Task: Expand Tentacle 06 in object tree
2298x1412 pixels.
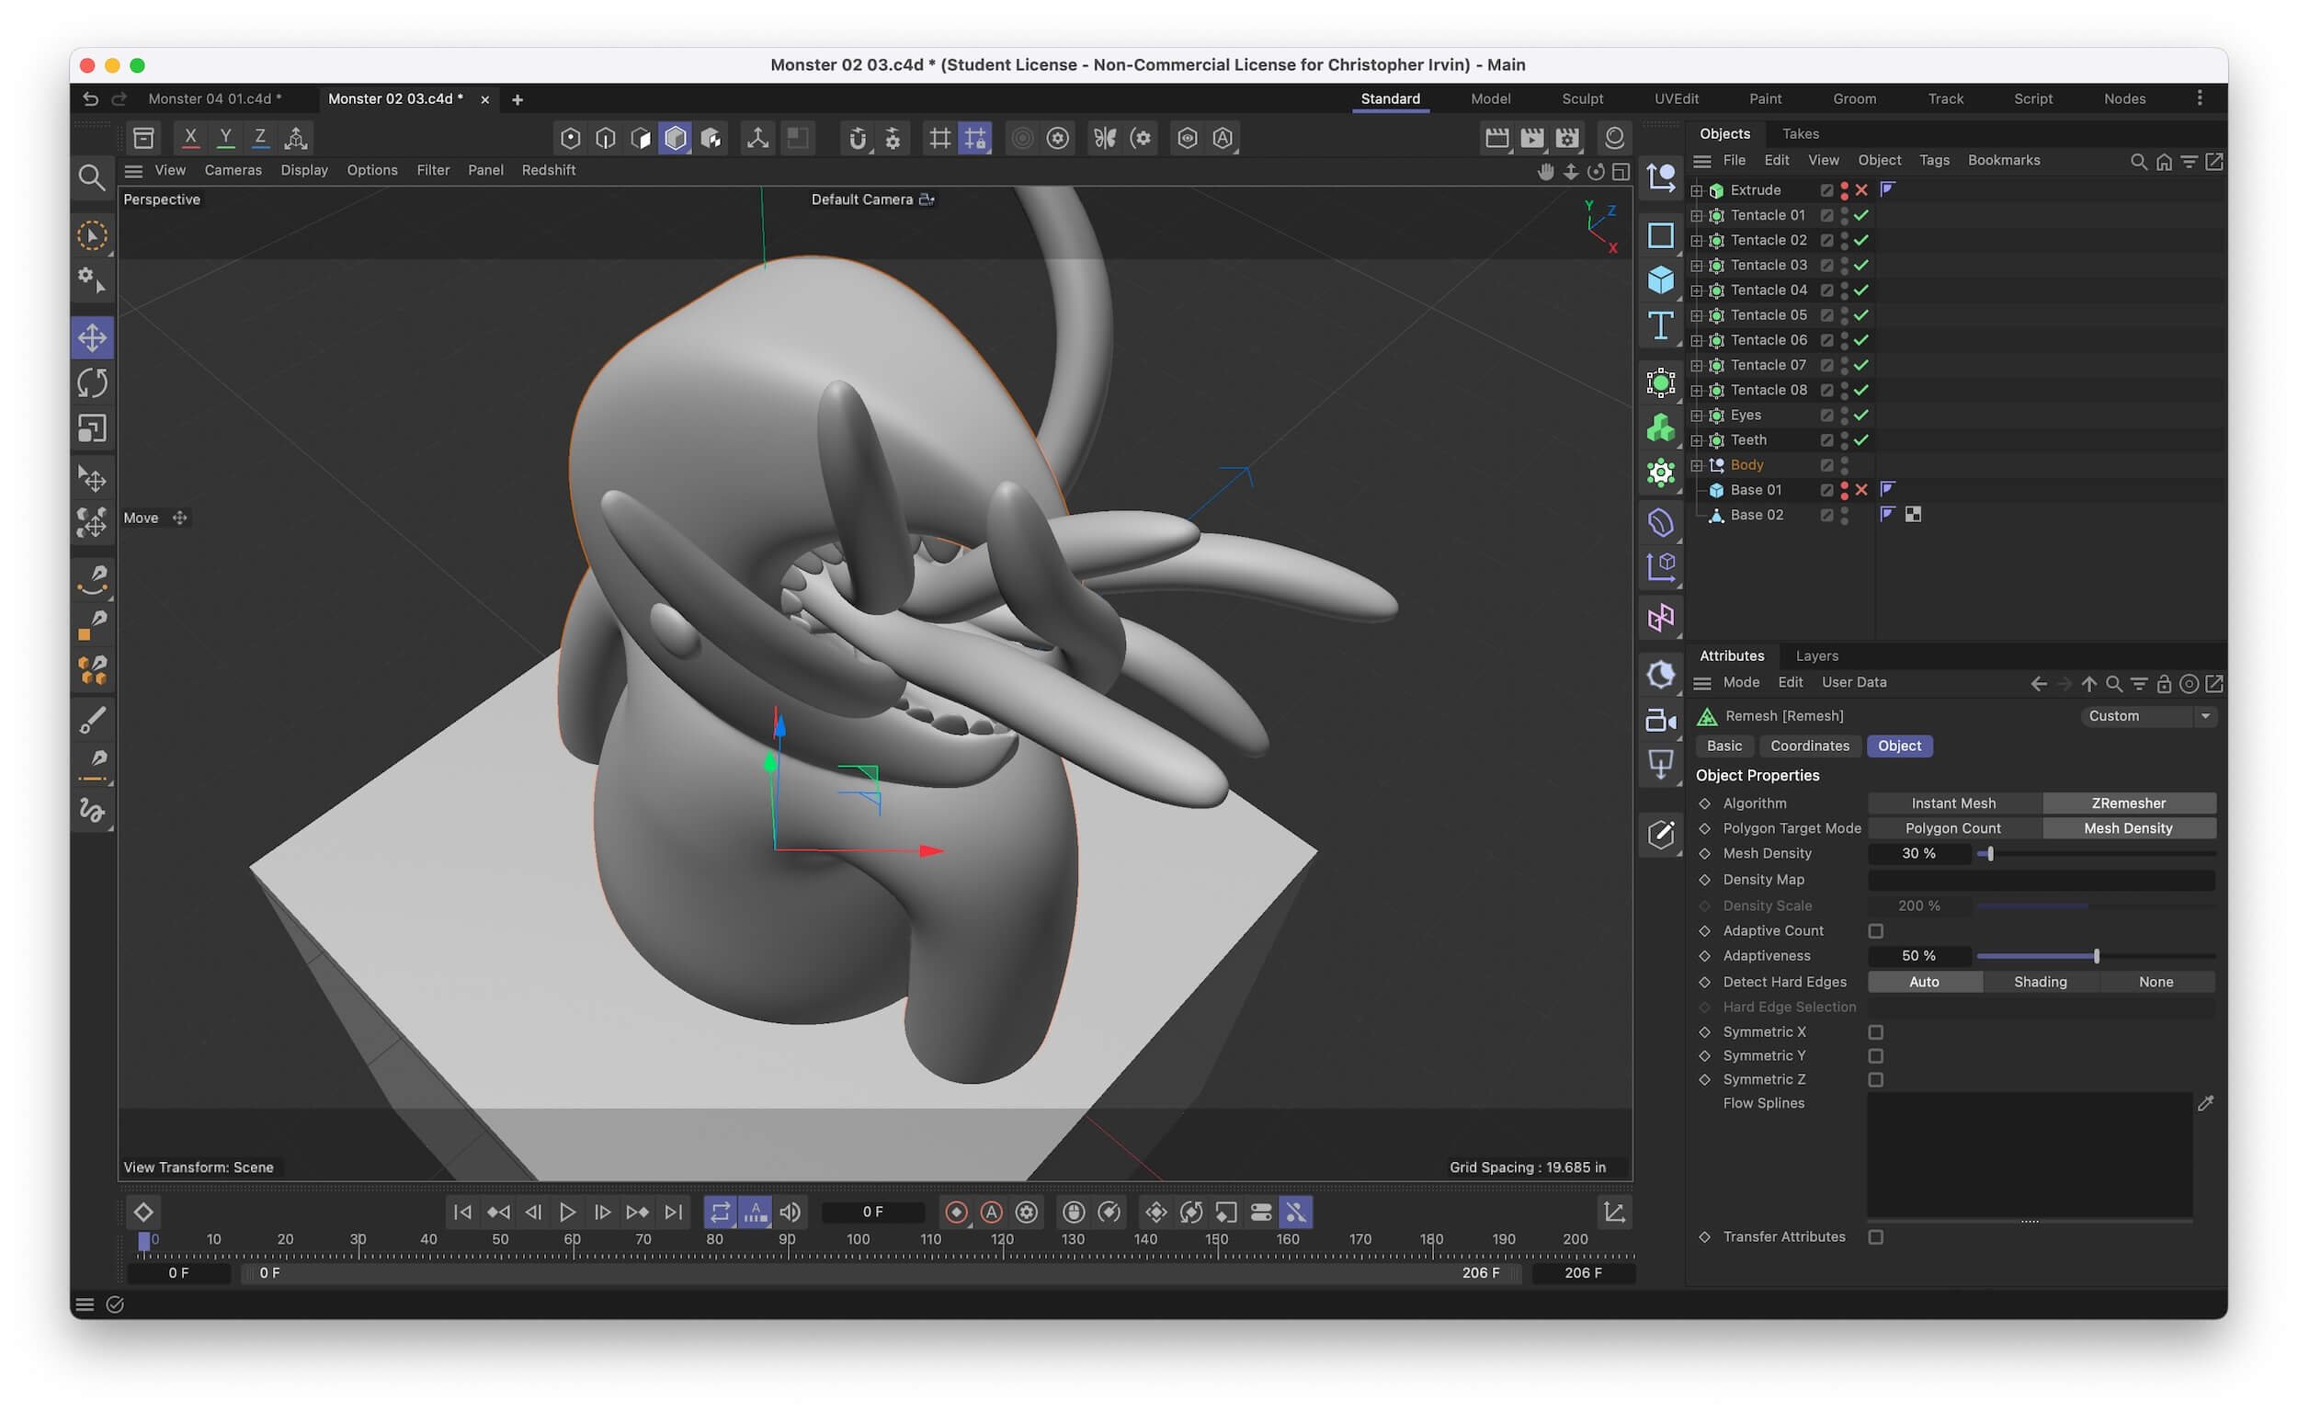Action: 1697,341
